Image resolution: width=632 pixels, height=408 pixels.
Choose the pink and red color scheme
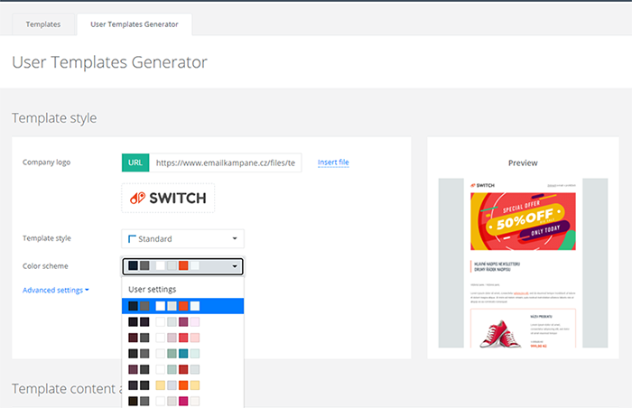tap(182, 338)
